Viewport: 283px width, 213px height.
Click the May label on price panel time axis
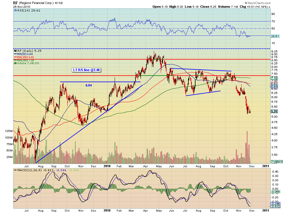coord(159,166)
